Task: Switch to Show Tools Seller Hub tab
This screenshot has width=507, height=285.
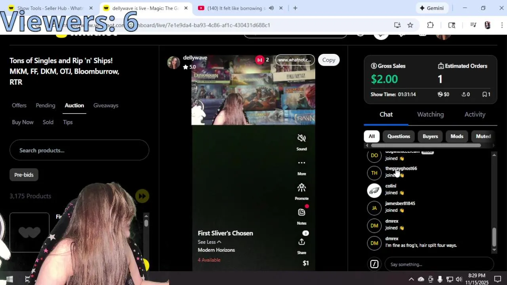Action: tap(50, 8)
